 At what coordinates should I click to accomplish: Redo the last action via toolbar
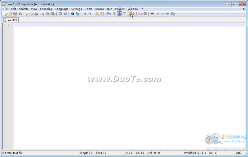[65, 14]
